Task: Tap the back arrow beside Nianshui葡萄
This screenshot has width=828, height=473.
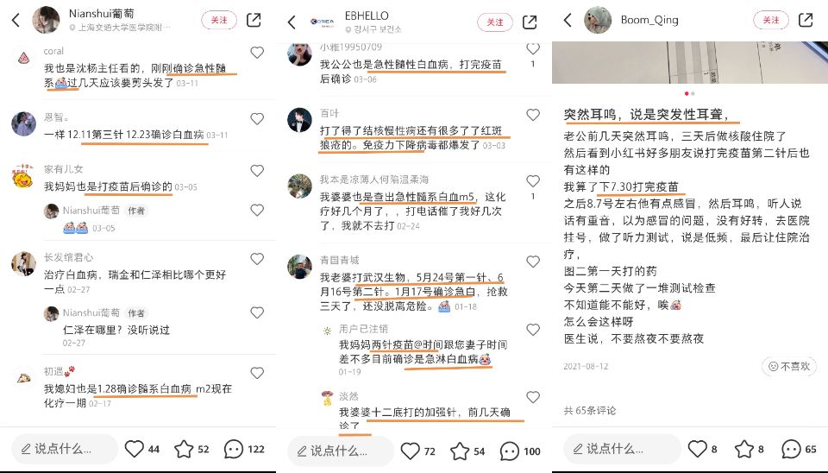Action: pos(16,20)
